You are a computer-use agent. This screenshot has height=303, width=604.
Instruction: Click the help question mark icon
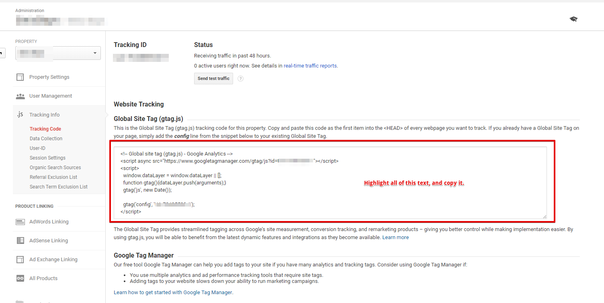click(x=241, y=79)
